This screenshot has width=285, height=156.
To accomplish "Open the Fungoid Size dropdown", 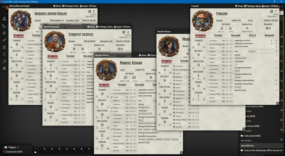I will tap(262, 51).
